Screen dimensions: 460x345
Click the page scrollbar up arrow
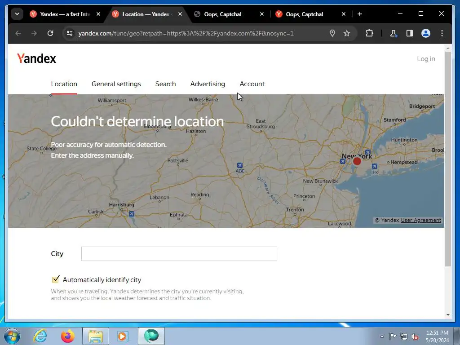(x=448, y=48)
